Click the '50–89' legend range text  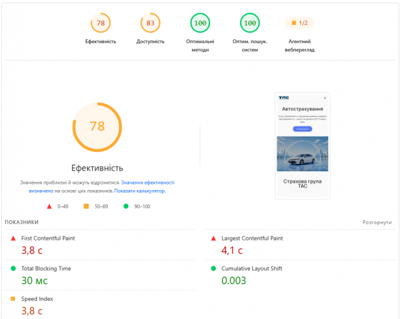102,206
